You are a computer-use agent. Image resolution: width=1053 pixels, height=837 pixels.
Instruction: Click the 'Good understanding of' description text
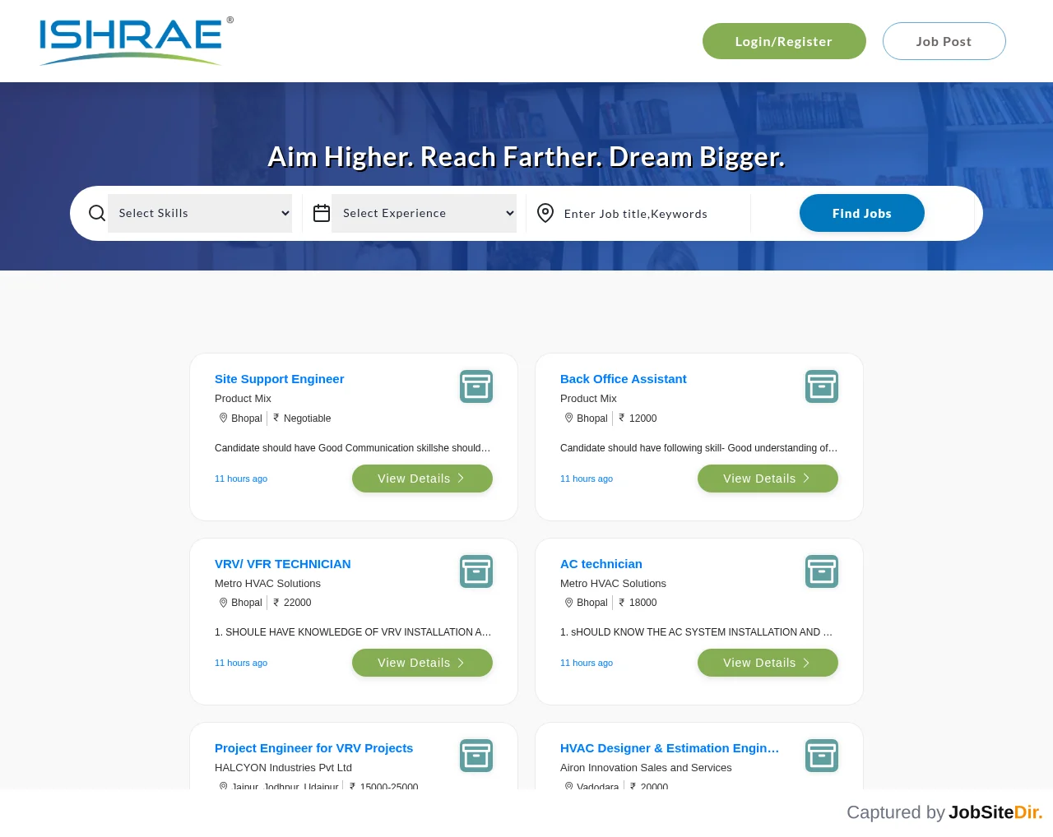(x=699, y=448)
